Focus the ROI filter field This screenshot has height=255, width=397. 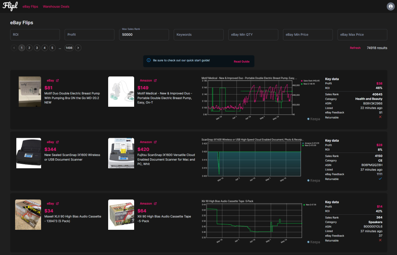click(35, 35)
